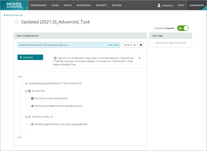Select Rename original file to 'UpdatedFolder' step

(61, 124)
